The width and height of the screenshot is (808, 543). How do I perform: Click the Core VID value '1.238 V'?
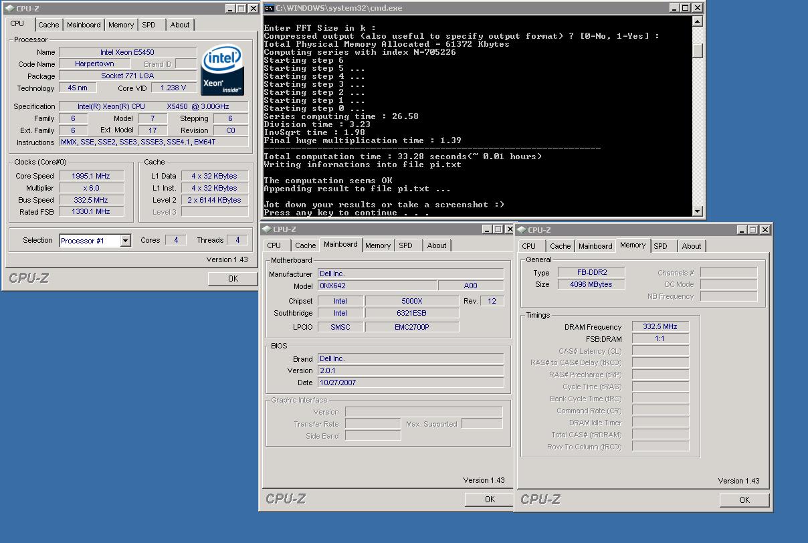pos(174,88)
